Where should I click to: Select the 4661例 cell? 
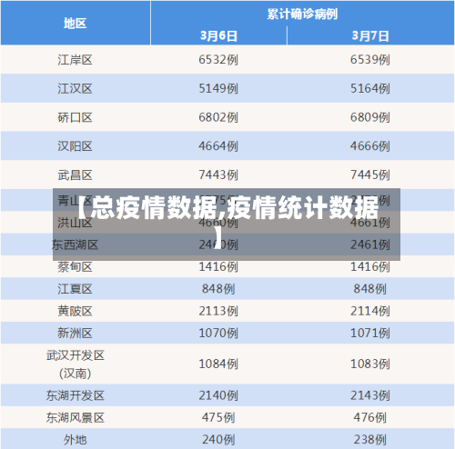click(x=370, y=223)
